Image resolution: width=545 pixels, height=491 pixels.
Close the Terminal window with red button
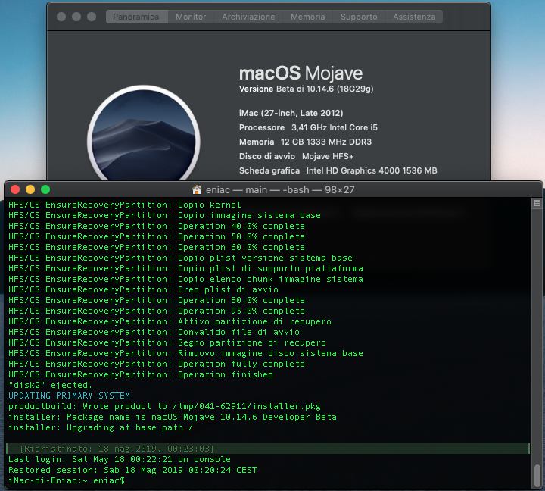pos(15,189)
